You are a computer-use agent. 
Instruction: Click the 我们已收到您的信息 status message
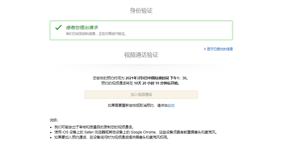click(x=96, y=34)
